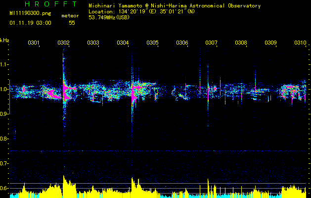Select the 1.0 kHz axis label

pyautogui.click(x=4, y=89)
